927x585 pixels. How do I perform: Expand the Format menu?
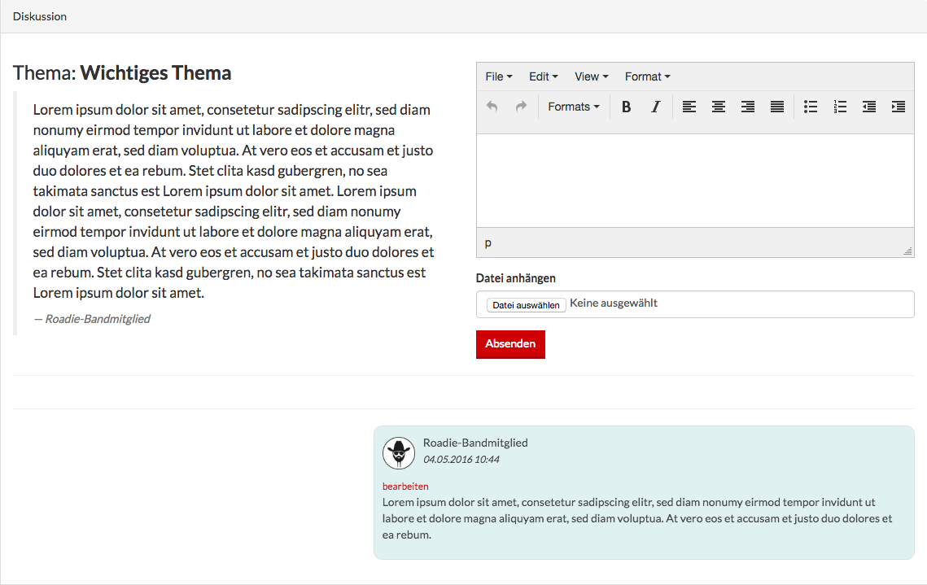(x=647, y=76)
